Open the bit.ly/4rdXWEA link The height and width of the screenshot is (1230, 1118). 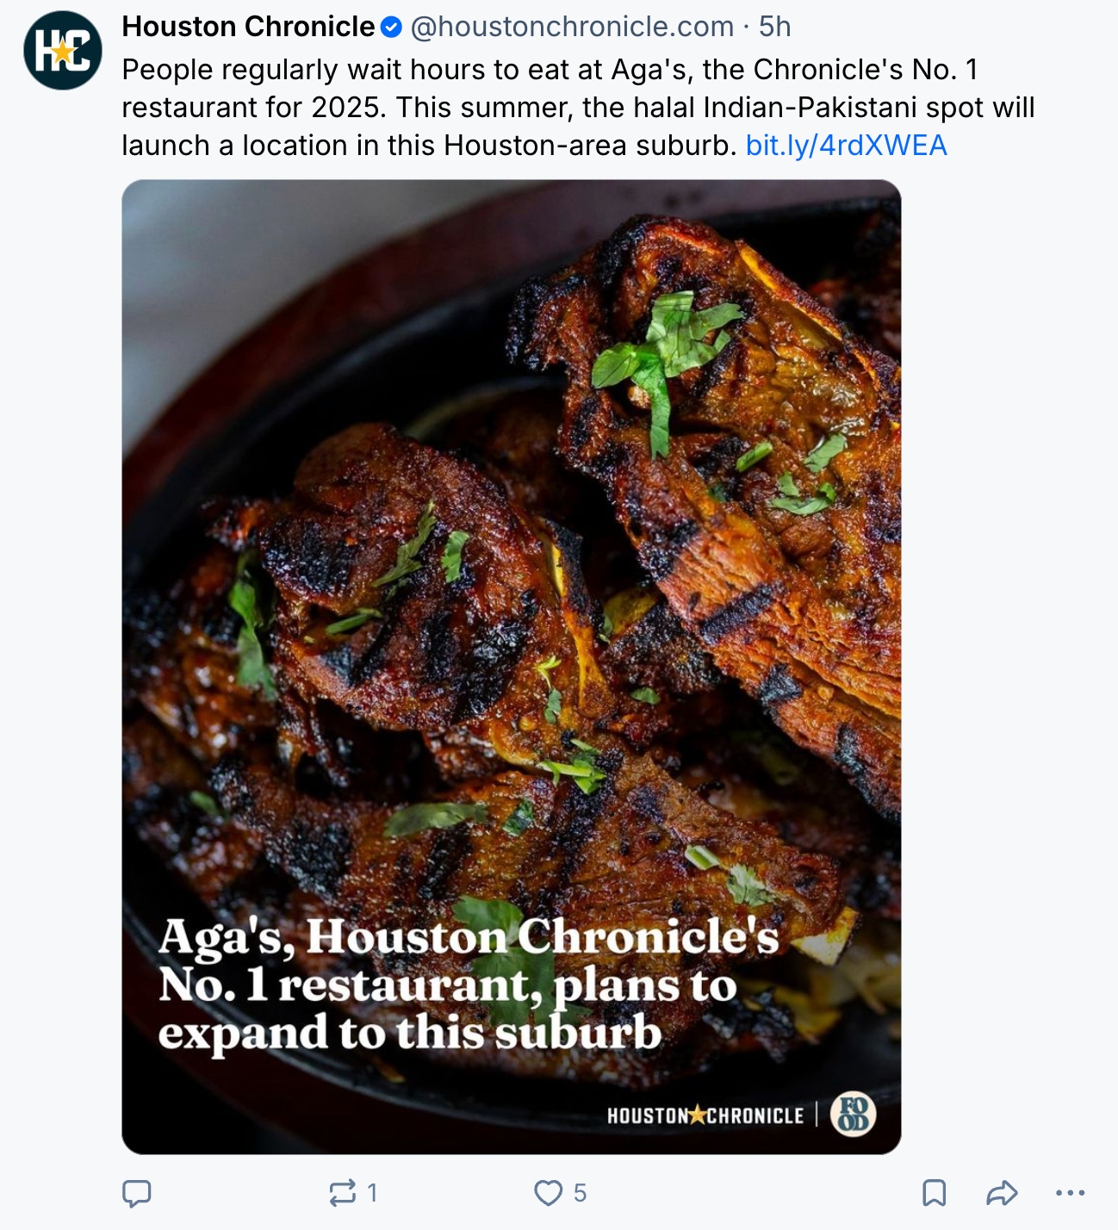point(846,146)
